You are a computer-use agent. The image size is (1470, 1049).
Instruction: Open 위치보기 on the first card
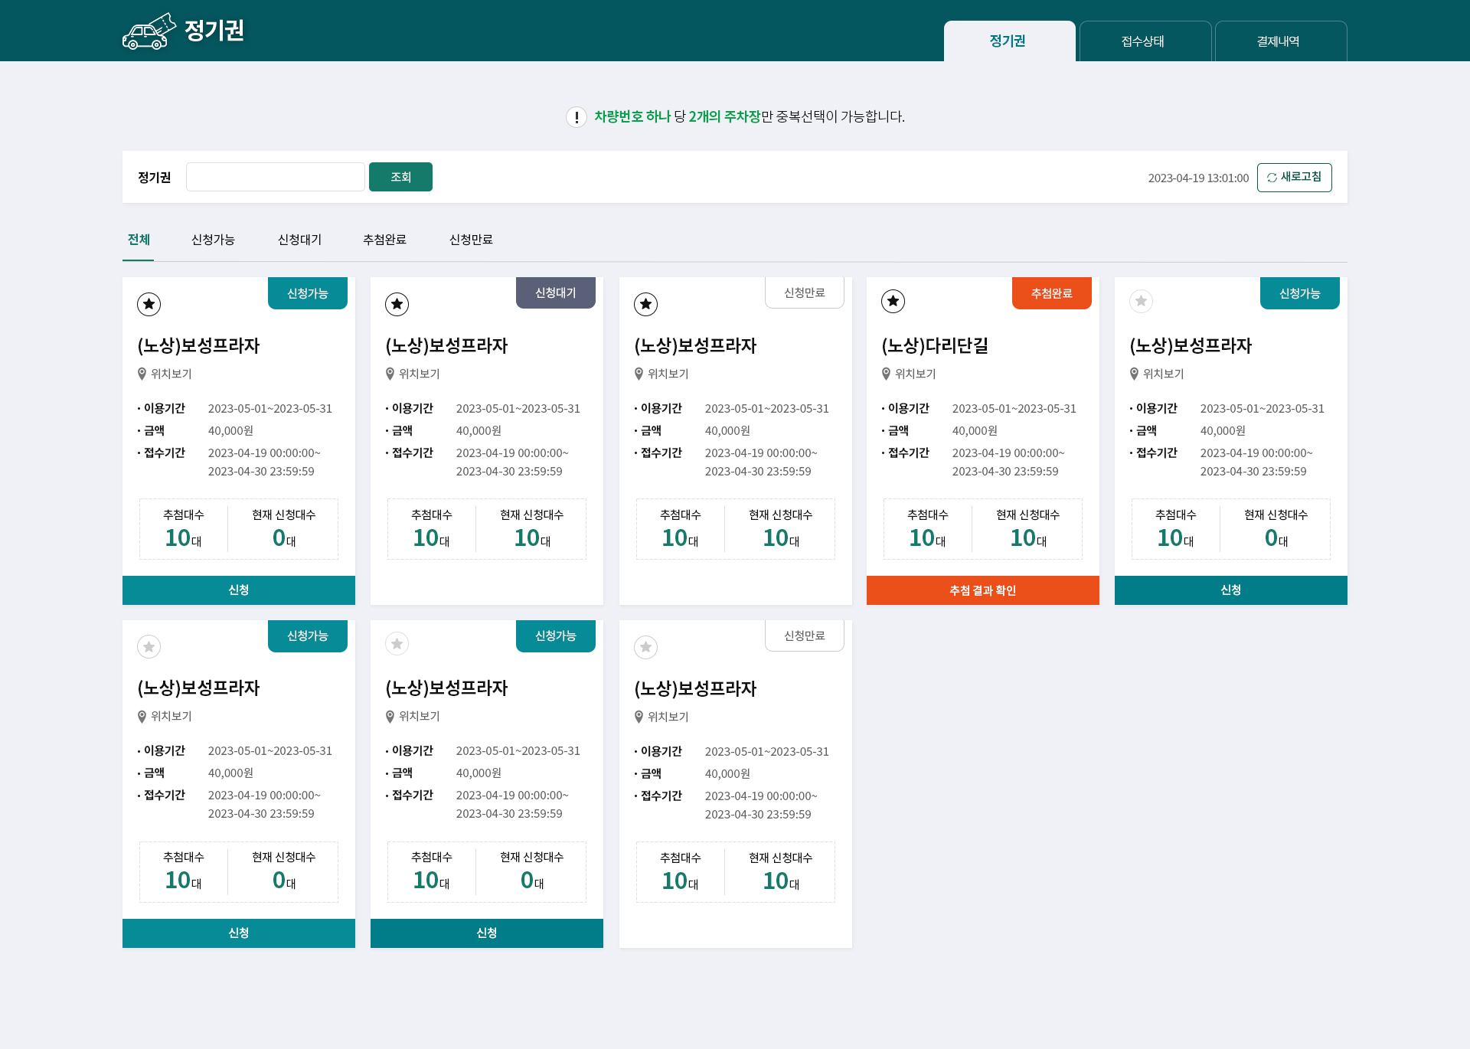[x=171, y=374]
